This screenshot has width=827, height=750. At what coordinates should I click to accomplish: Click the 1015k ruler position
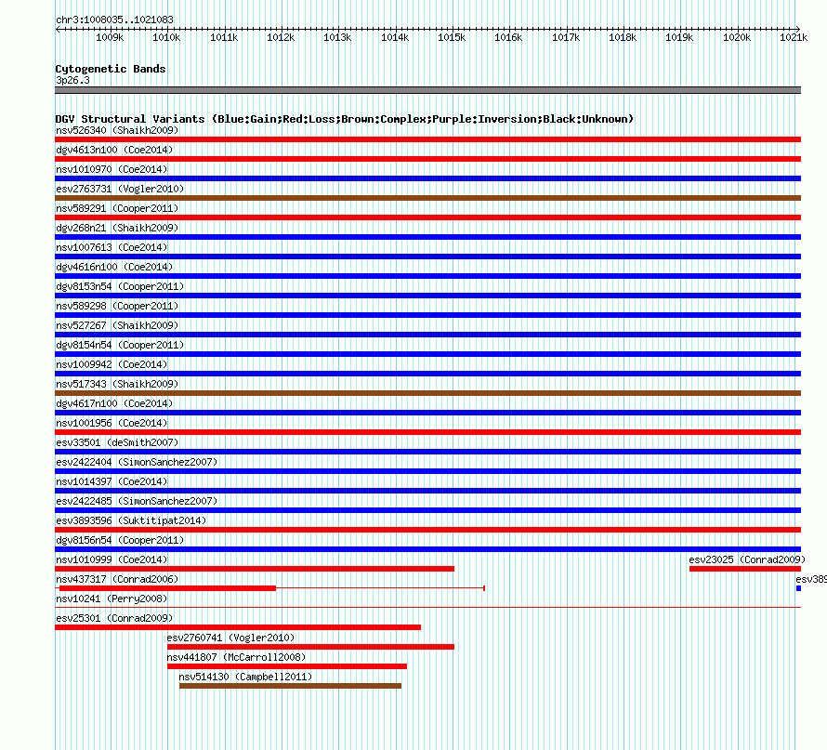(x=452, y=37)
